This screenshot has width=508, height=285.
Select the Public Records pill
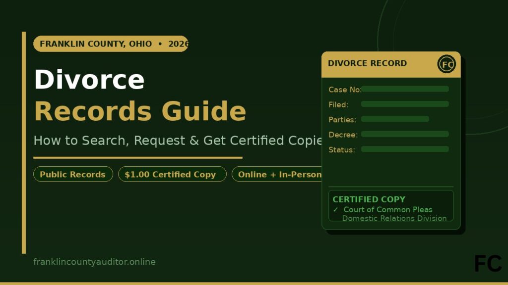[x=73, y=174]
